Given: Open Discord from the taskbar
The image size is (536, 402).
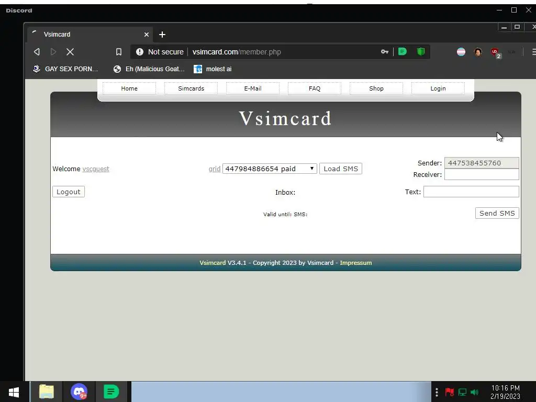Looking at the screenshot, I should (79, 392).
